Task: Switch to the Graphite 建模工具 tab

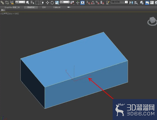Action: tap(12, 7)
